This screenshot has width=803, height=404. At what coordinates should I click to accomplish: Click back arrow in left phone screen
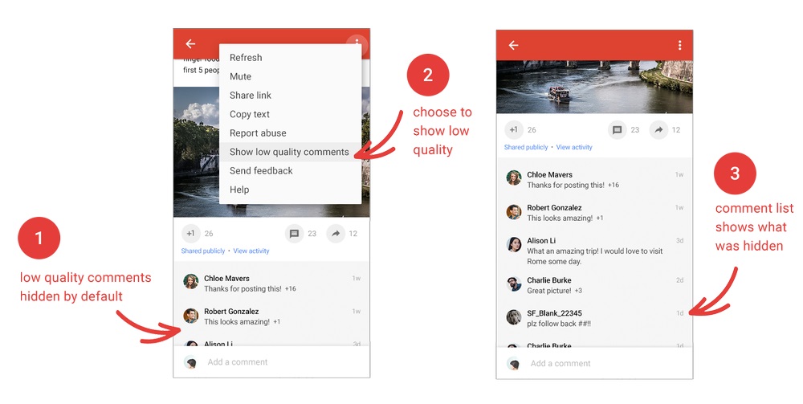click(x=190, y=44)
